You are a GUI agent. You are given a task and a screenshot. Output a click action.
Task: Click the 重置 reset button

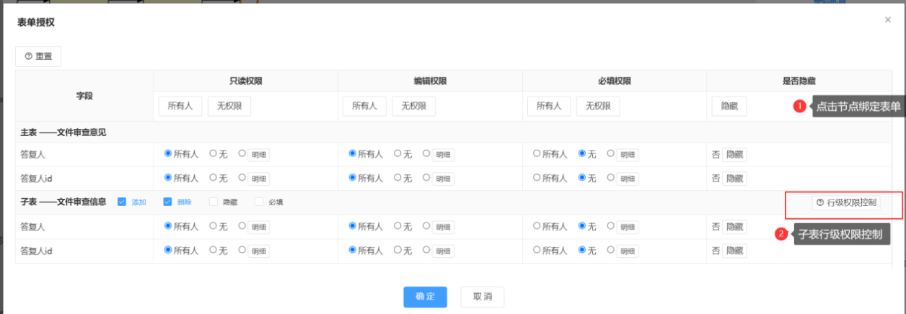click(x=38, y=56)
